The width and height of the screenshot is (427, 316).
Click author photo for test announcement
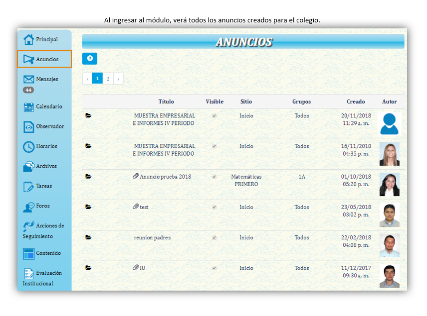pyautogui.click(x=390, y=215)
